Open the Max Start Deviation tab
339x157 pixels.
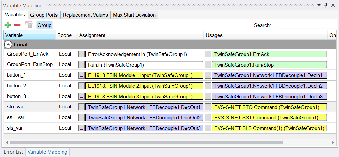134,15
